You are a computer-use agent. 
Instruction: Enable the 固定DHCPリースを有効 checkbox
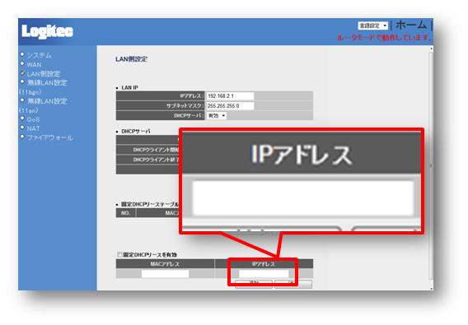pyautogui.click(x=119, y=254)
